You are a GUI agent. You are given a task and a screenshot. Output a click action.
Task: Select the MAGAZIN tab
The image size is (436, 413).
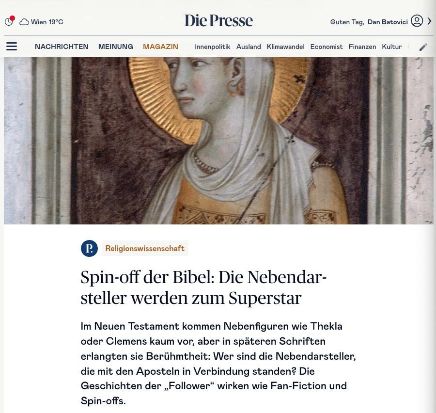160,47
